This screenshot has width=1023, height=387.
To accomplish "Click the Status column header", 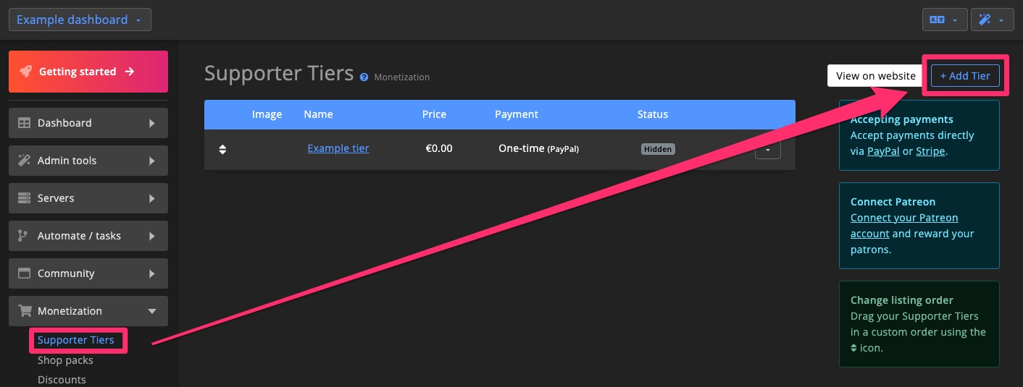I will click(x=653, y=114).
